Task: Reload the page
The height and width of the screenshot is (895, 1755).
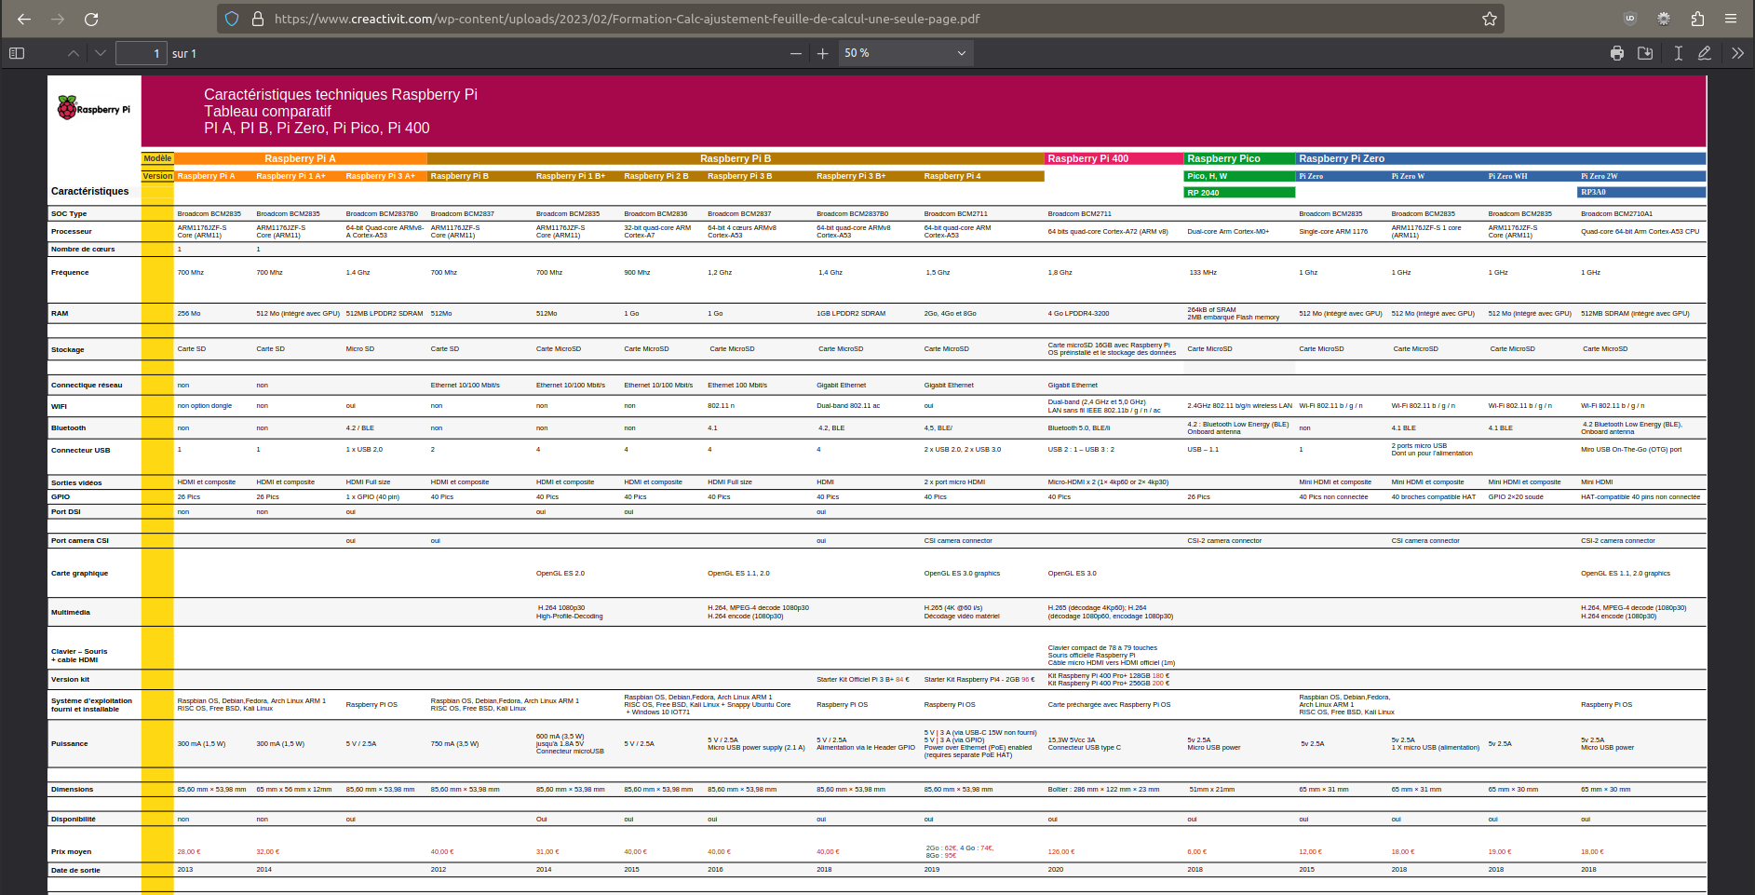Action: 91,19
